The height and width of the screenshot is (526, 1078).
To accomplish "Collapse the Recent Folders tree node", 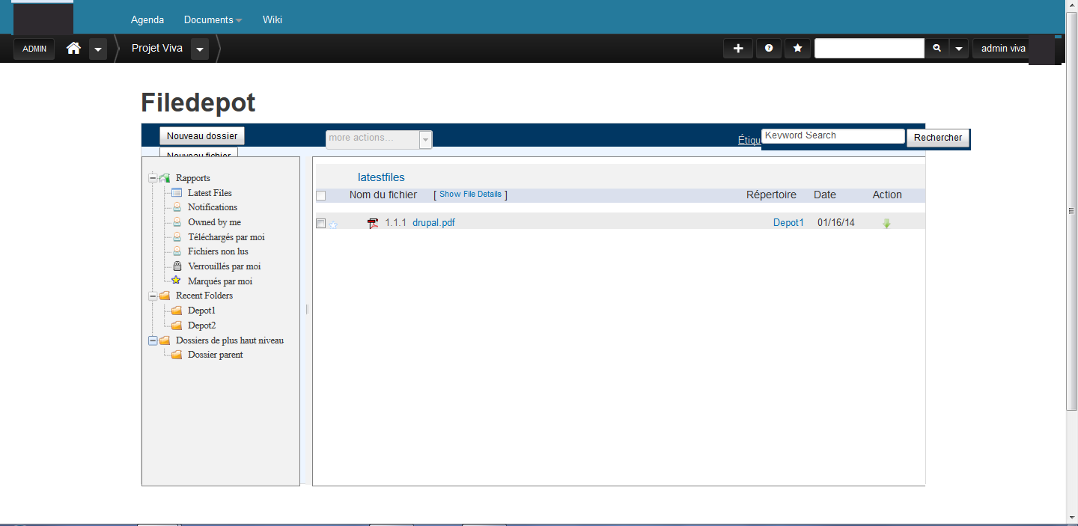I will [153, 296].
